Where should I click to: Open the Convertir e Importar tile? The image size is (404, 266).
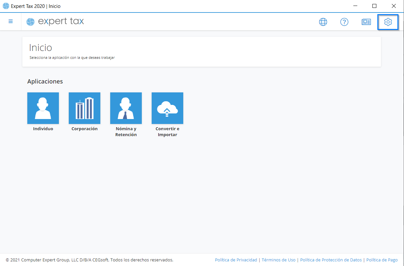(x=167, y=108)
